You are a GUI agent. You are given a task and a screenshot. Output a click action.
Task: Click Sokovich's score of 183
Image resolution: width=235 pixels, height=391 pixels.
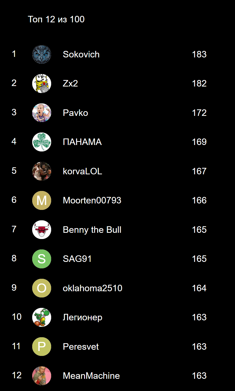(199, 54)
